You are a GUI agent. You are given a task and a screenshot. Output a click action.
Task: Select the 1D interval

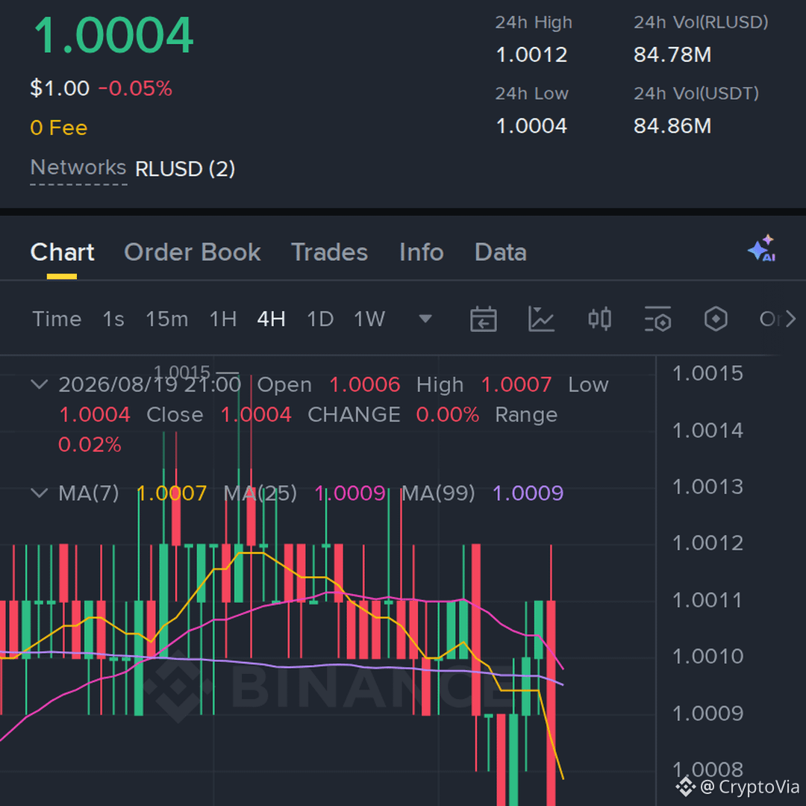click(320, 319)
